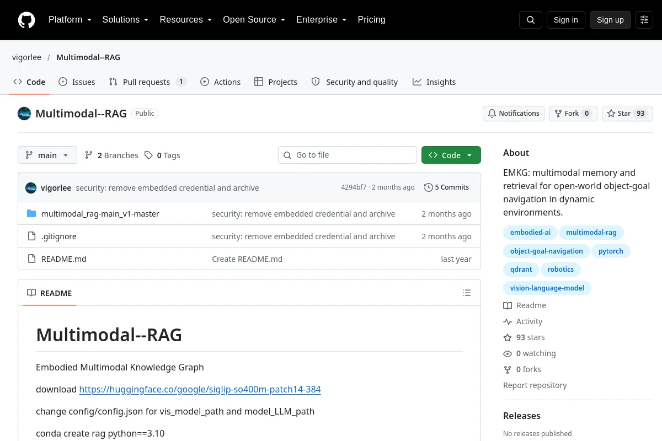Open the main branch selector dropdown
Image resolution: width=662 pixels, height=441 pixels.
tap(47, 155)
